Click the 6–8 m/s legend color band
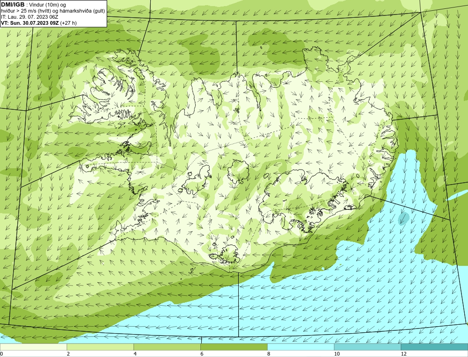Viewport: 468px width, 357px height. tap(234, 347)
